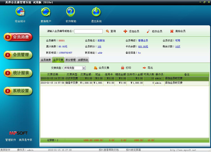Click the 退出系统 exit system icon

pyautogui.click(x=96, y=12)
